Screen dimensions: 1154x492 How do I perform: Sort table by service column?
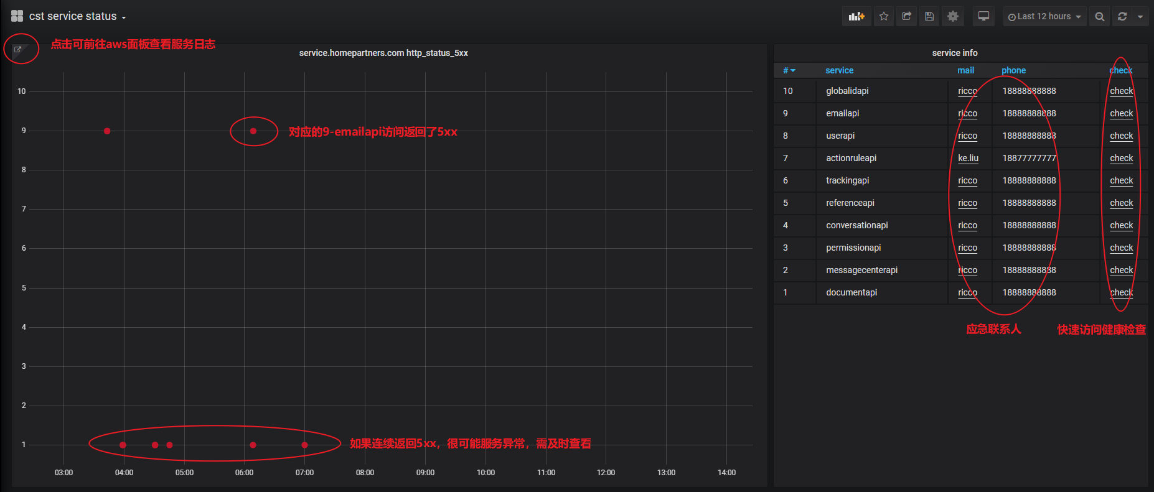(839, 70)
